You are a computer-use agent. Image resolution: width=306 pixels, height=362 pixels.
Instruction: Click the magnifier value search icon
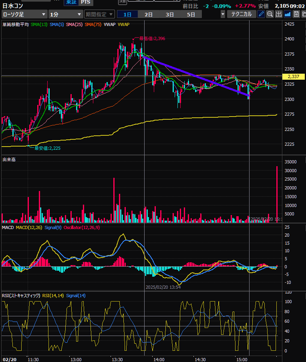270,14
